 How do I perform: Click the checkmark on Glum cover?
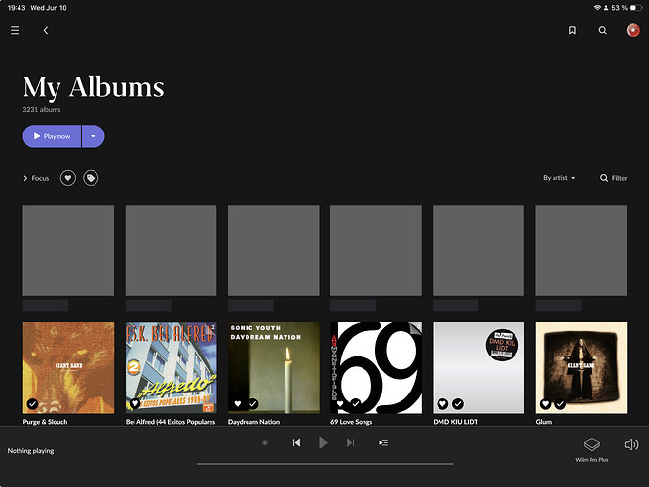click(x=560, y=404)
